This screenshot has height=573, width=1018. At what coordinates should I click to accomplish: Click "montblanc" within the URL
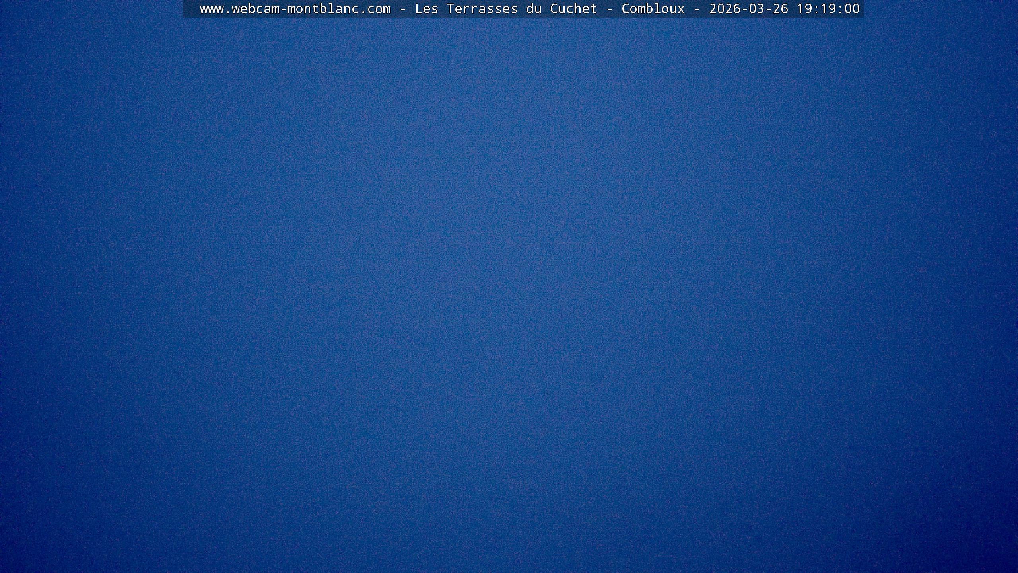[x=323, y=9]
